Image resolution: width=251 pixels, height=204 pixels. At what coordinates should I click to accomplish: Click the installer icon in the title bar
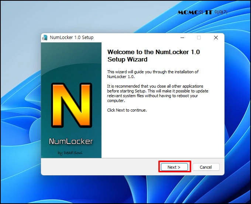[x=45, y=38]
